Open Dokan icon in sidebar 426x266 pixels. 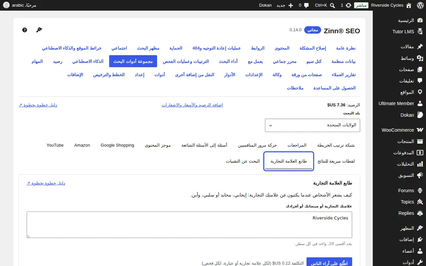click(x=420, y=115)
